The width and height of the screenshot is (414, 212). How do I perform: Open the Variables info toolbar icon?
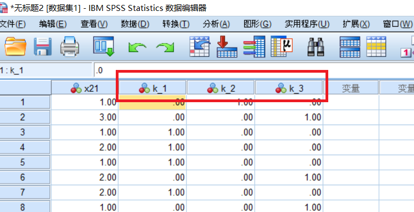click(x=254, y=46)
